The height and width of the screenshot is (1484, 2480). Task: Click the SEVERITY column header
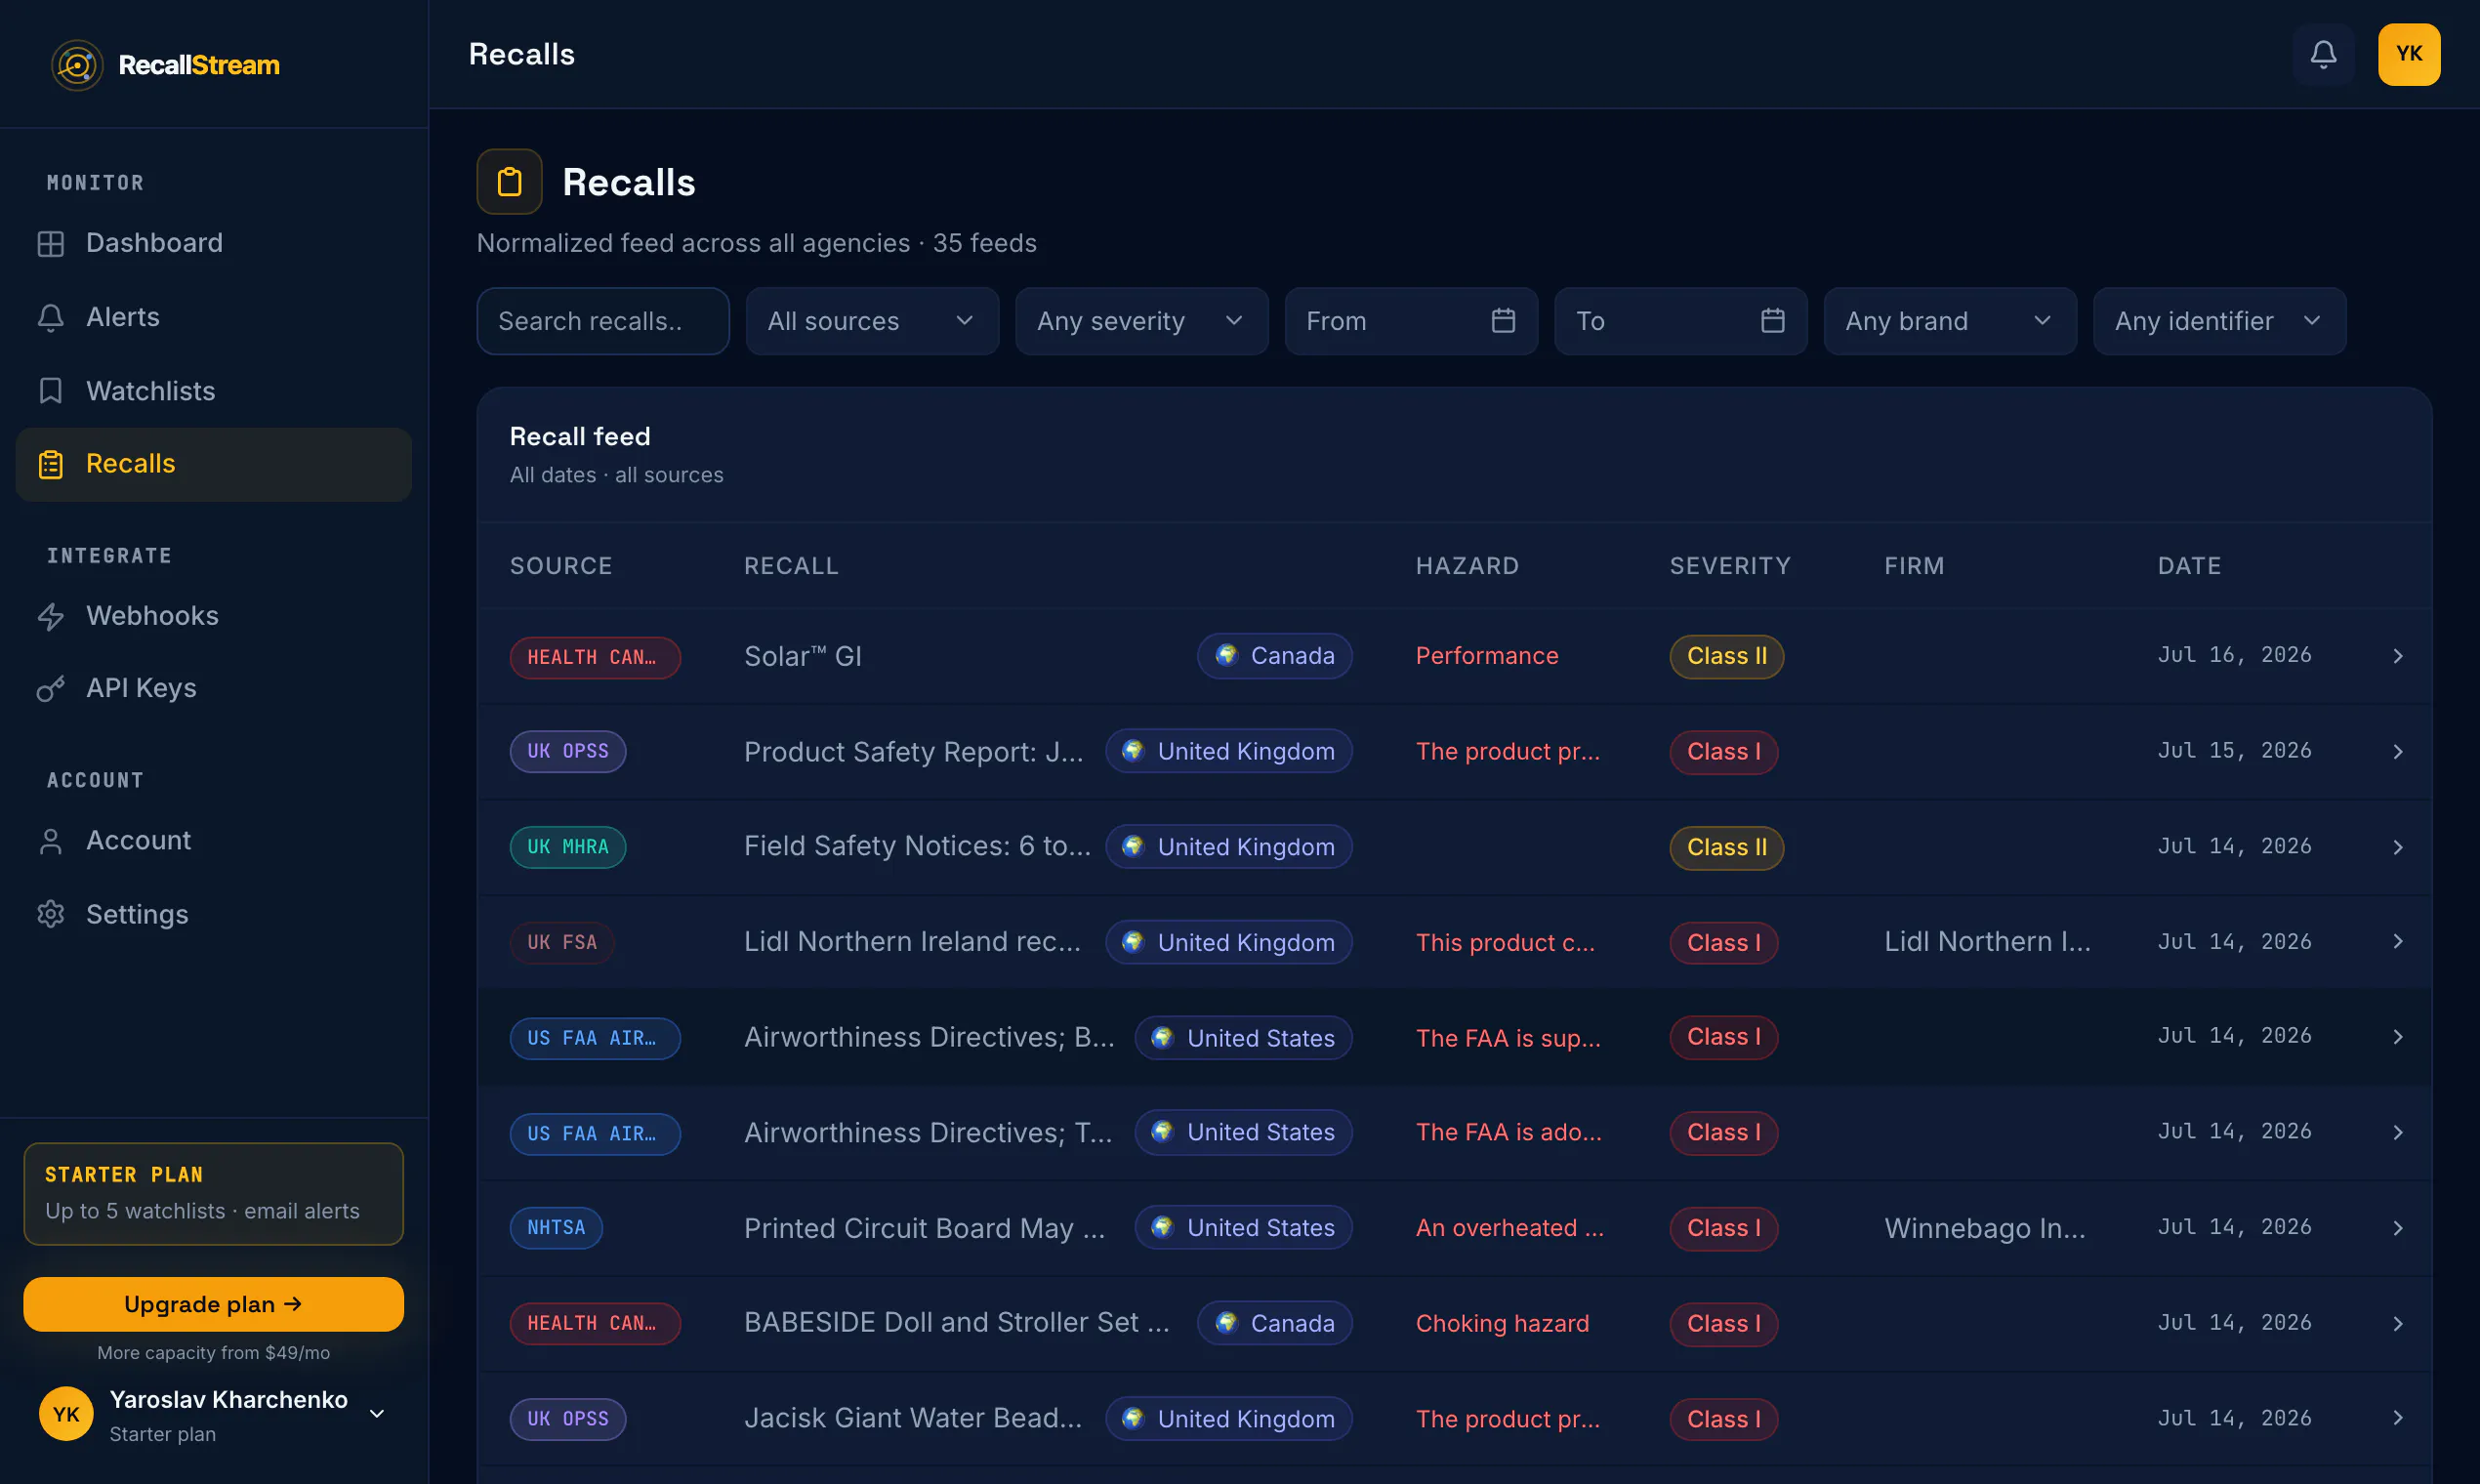tap(1730, 566)
